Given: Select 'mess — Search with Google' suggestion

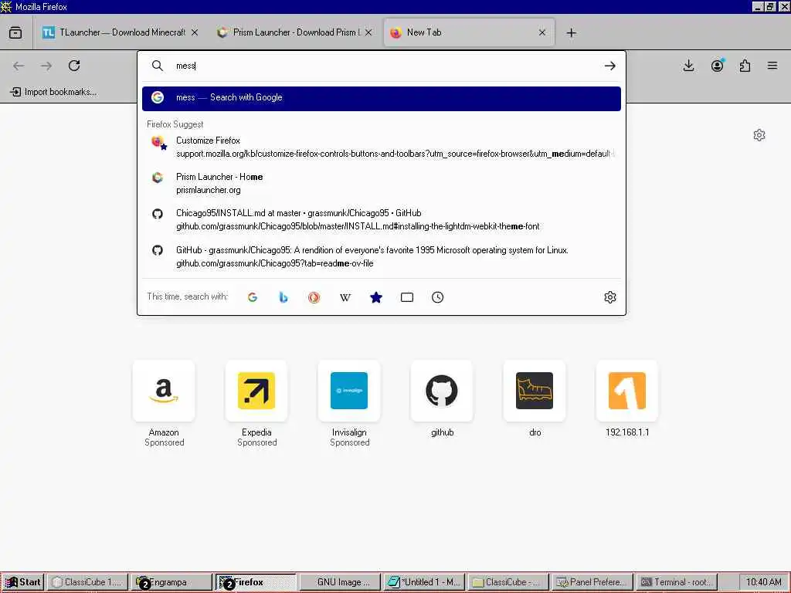Looking at the screenshot, I should pyautogui.click(x=382, y=98).
